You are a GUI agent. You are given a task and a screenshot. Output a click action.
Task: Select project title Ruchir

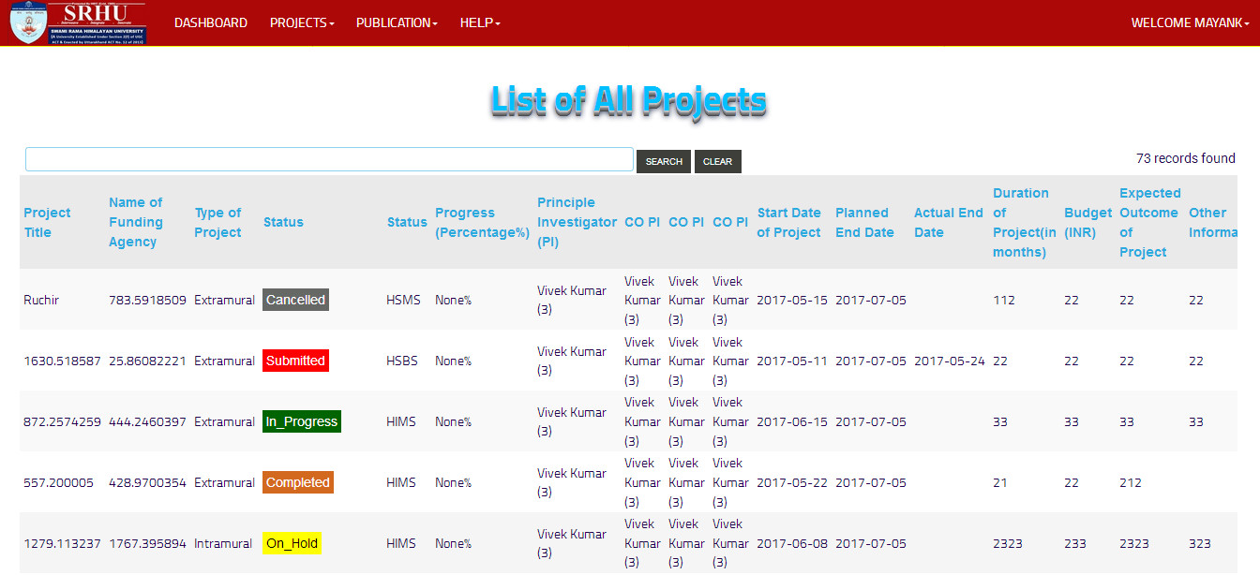40,300
